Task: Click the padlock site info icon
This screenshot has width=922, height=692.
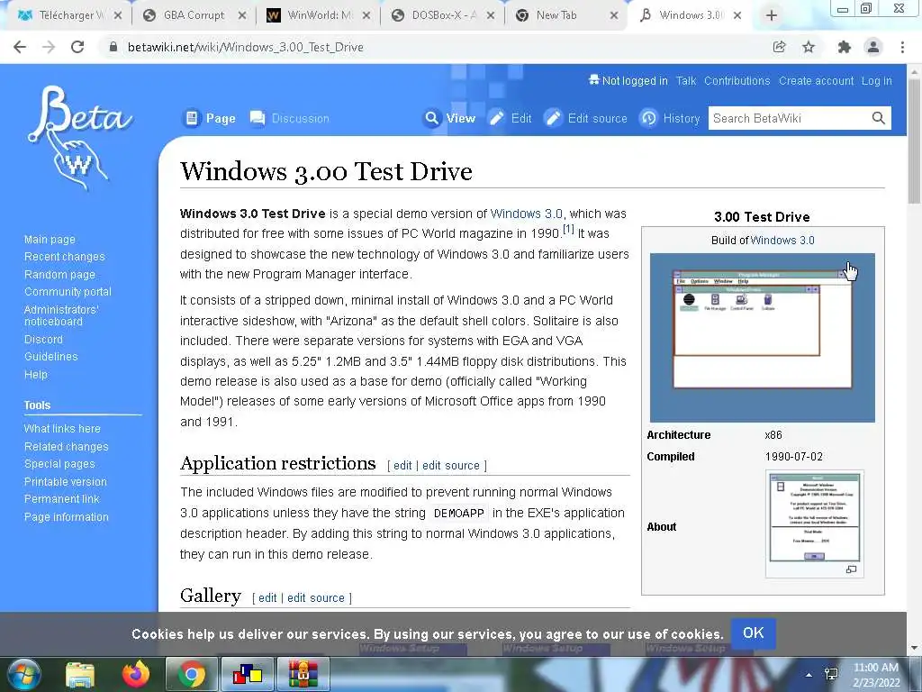Action: coord(113,47)
